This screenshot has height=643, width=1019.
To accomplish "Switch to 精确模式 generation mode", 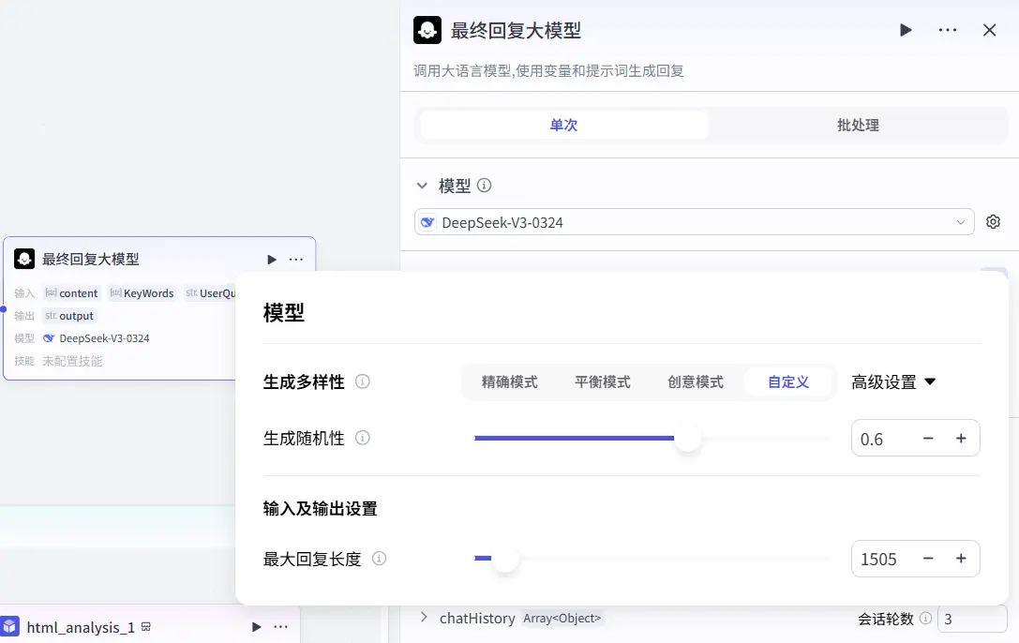I will [510, 381].
